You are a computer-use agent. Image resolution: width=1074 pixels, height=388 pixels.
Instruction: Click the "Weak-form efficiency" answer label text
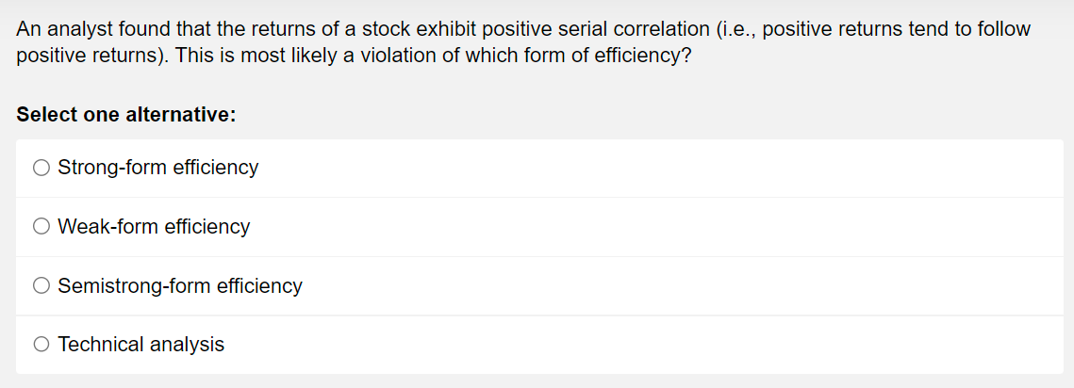154,227
